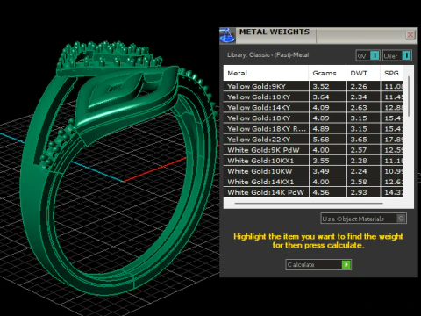Click the vertical scrollbar of metals list
Viewport: 421px width, 316px height.
coord(409,97)
